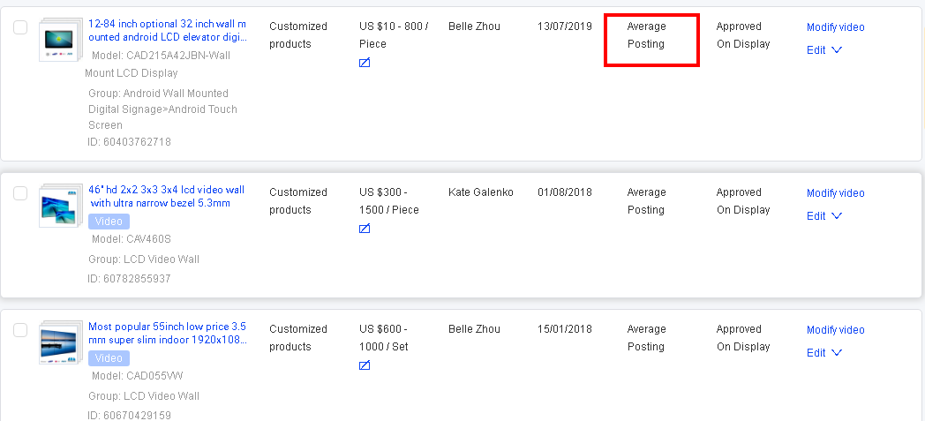Expand the Edit dropdown for the CAD055VW product
Viewport: 925px width, 421px height.
pyautogui.click(x=824, y=353)
